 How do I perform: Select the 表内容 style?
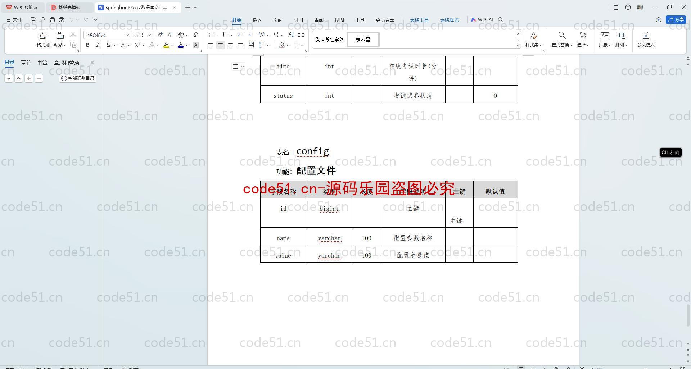point(363,40)
